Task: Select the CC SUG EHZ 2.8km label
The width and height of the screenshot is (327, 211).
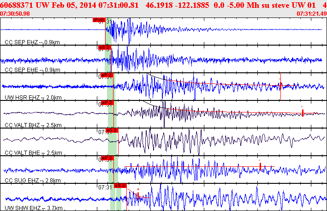Action: 32,181
